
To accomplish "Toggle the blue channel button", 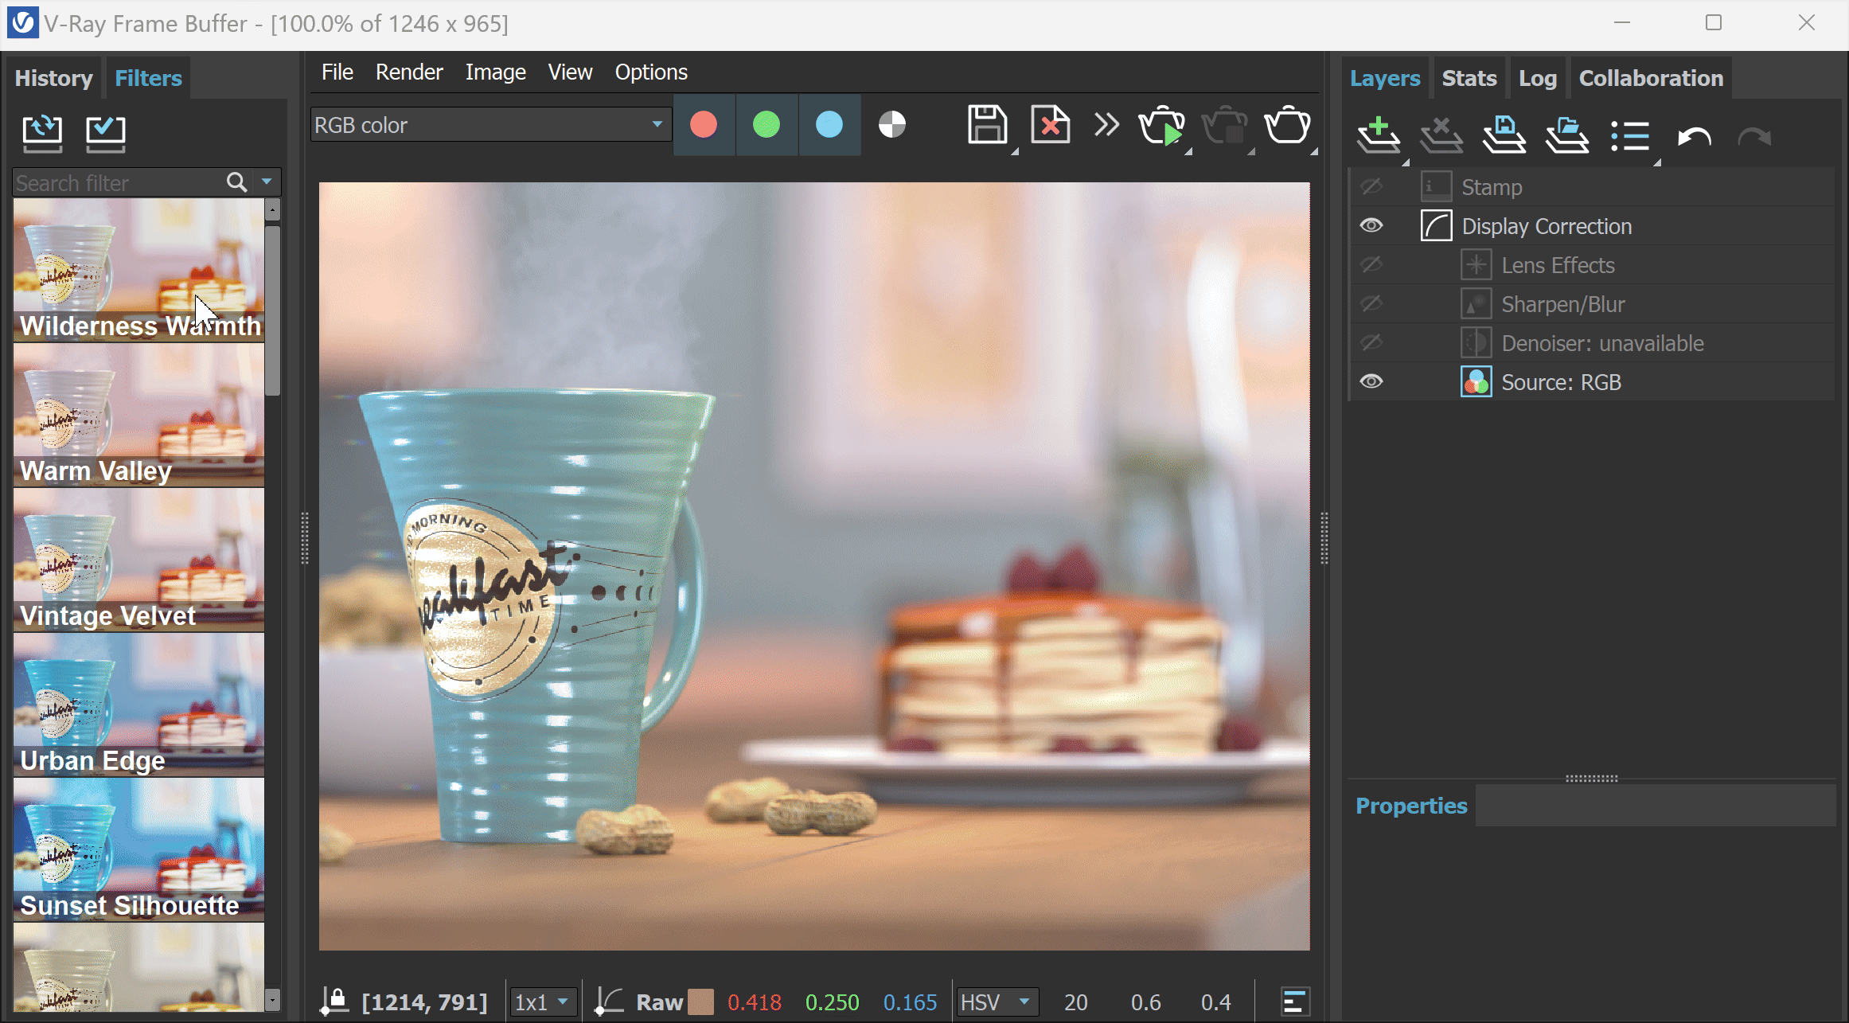I will pyautogui.click(x=829, y=125).
